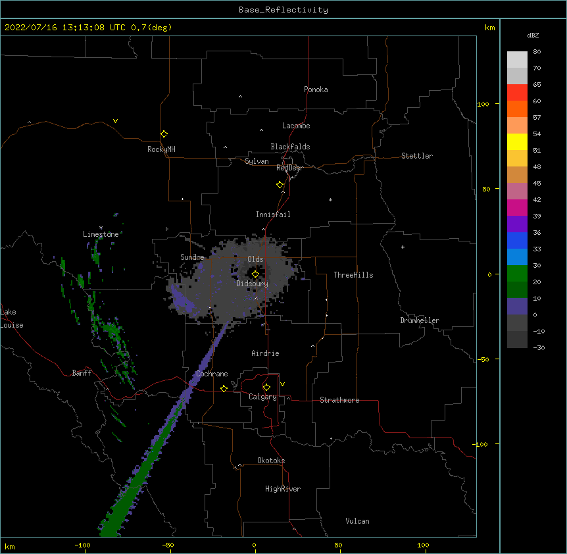This screenshot has height=554, width=567.
Task: Select the slate purple 0-10 dBZ swatch
Action: pyautogui.click(x=517, y=307)
